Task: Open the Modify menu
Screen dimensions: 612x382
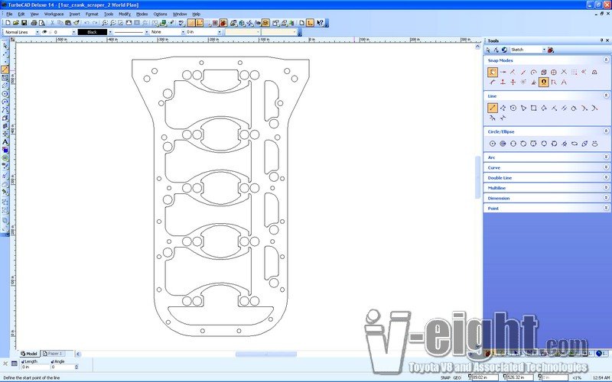Action: [124, 14]
